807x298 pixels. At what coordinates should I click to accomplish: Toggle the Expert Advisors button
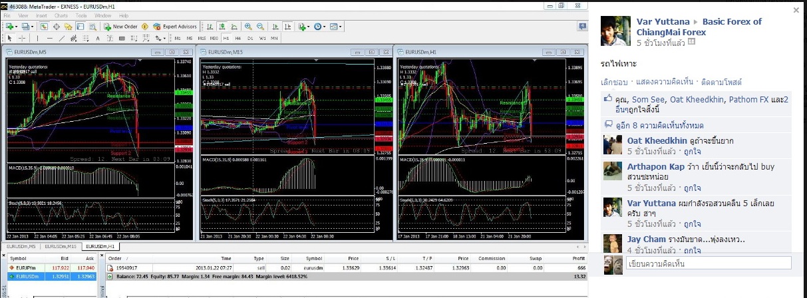pyautogui.click(x=175, y=27)
